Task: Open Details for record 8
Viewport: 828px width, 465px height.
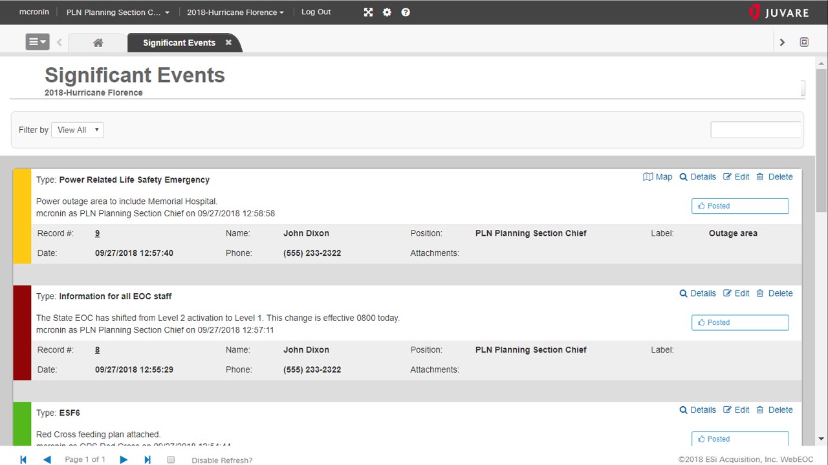Action: coord(697,293)
